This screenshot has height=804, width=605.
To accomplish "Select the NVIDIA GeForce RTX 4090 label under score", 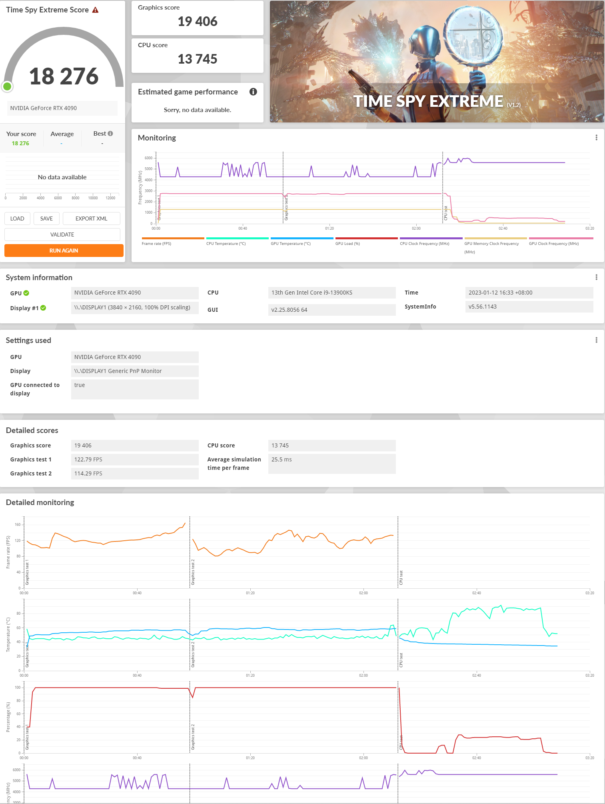I will coord(62,108).
